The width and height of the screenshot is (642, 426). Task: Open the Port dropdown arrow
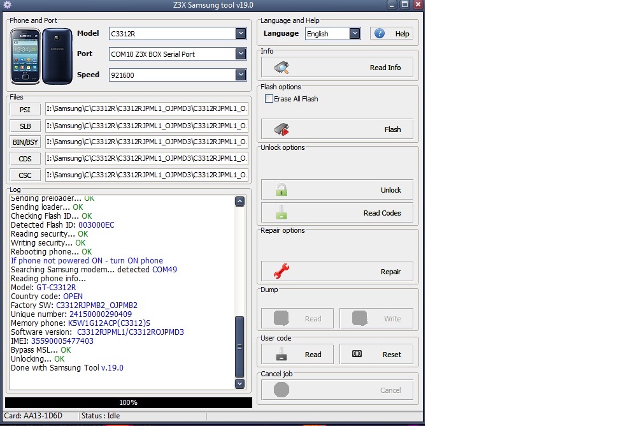241,54
